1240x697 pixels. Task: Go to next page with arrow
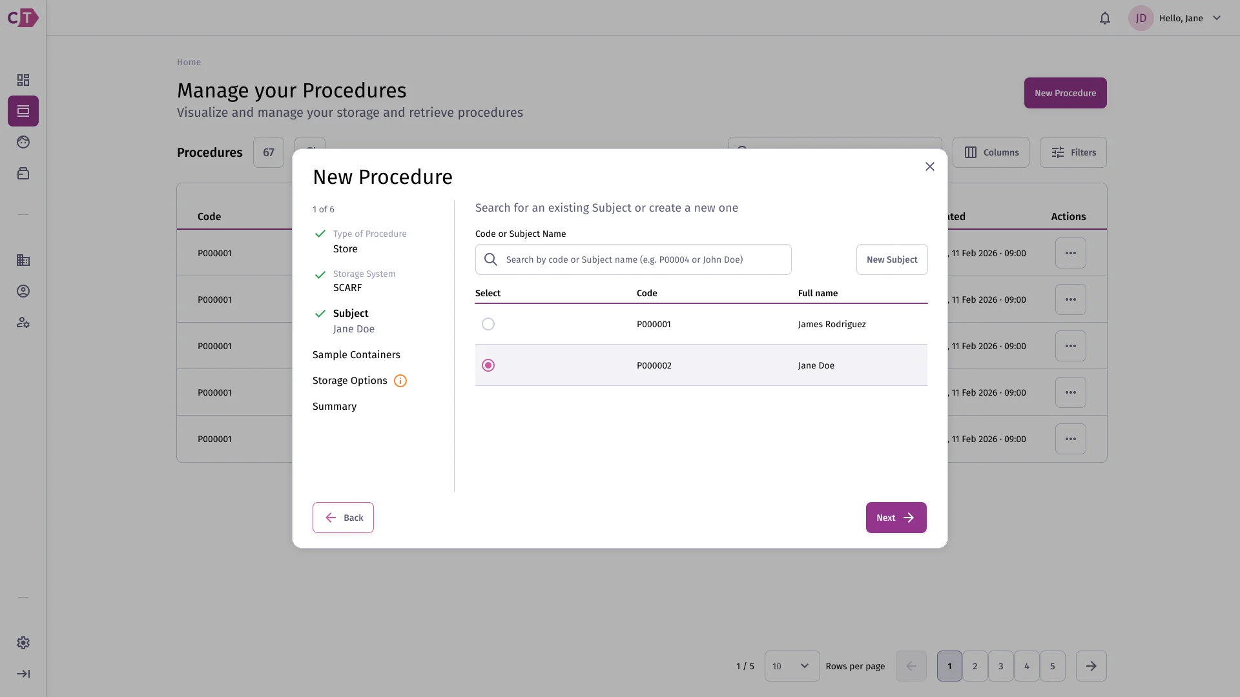click(x=1091, y=666)
